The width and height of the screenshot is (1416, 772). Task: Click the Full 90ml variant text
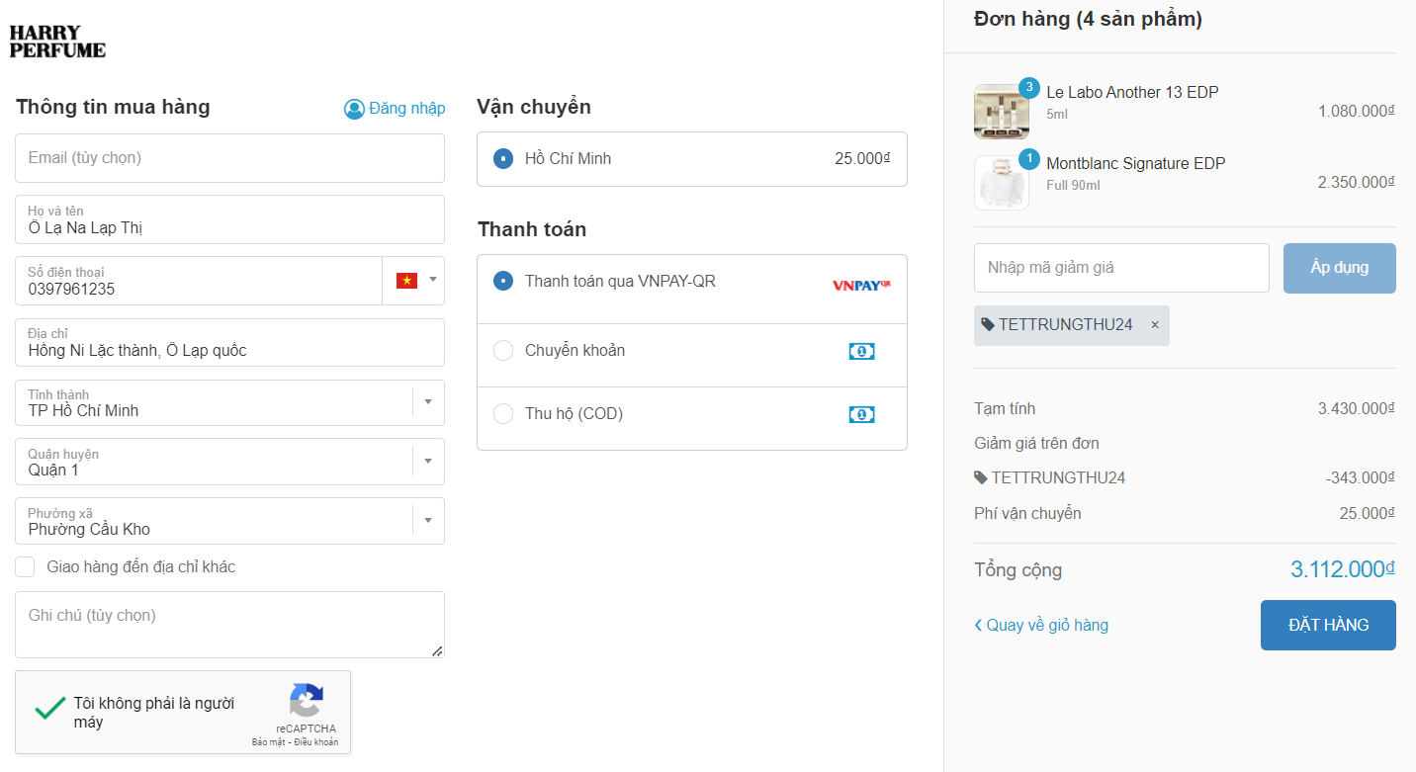coord(1073,185)
